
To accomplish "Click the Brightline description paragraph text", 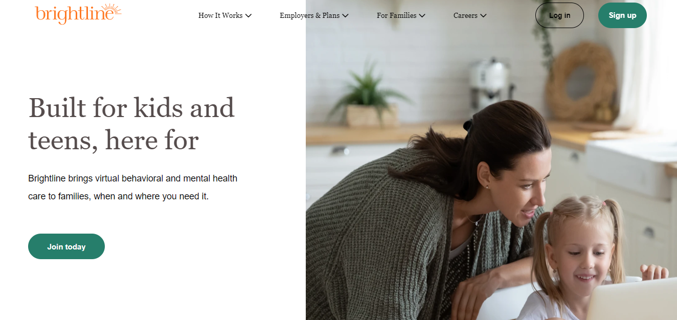I will point(133,187).
